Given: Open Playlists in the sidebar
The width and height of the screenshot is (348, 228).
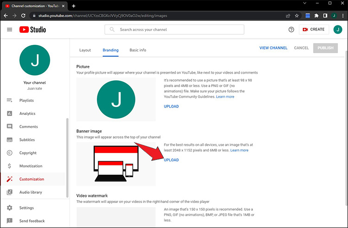Looking at the screenshot, I should coord(26,101).
